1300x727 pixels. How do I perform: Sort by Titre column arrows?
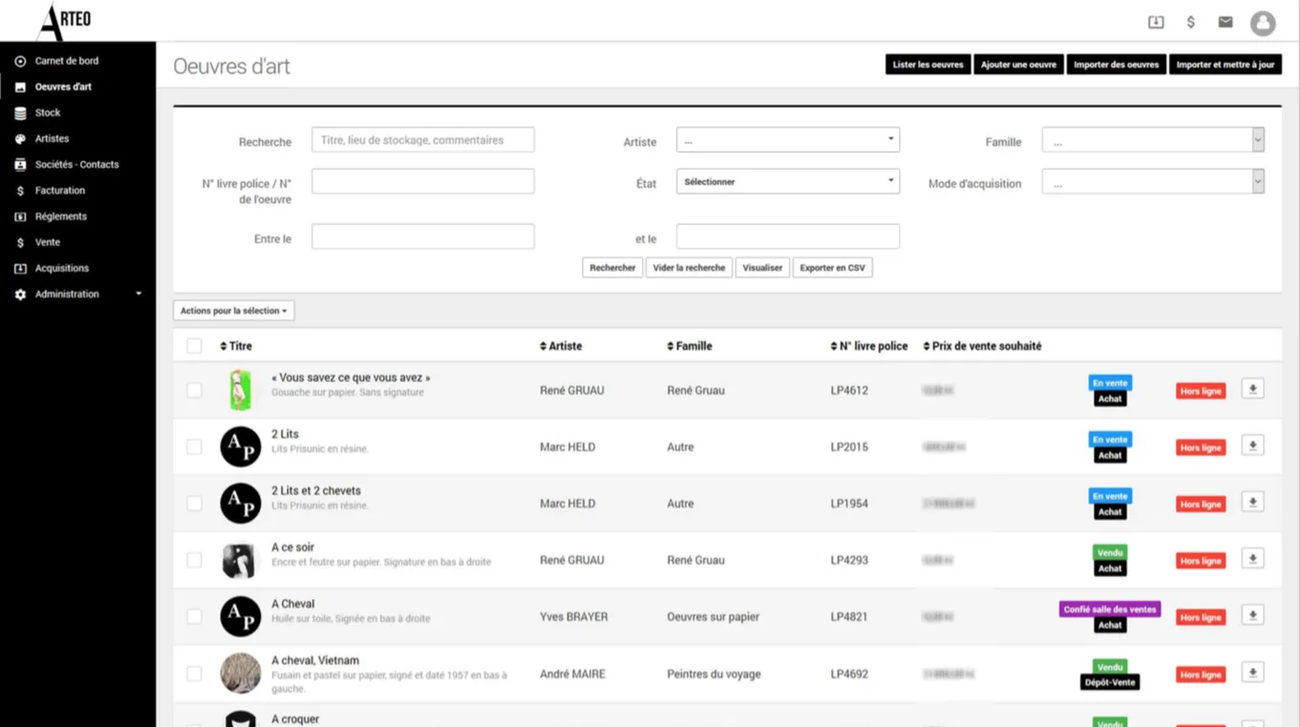[224, 346]
